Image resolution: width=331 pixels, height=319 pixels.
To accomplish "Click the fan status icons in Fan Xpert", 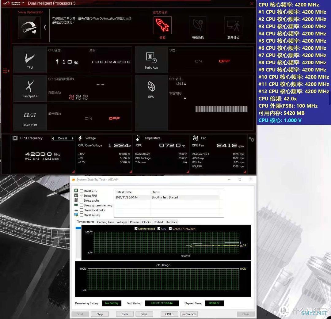I will pyautogui.click(x=78, y=97).
